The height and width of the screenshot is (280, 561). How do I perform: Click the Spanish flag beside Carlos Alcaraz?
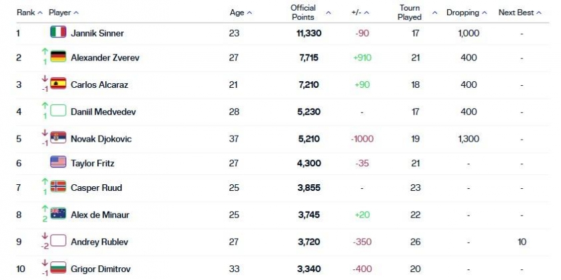point(58,83)
